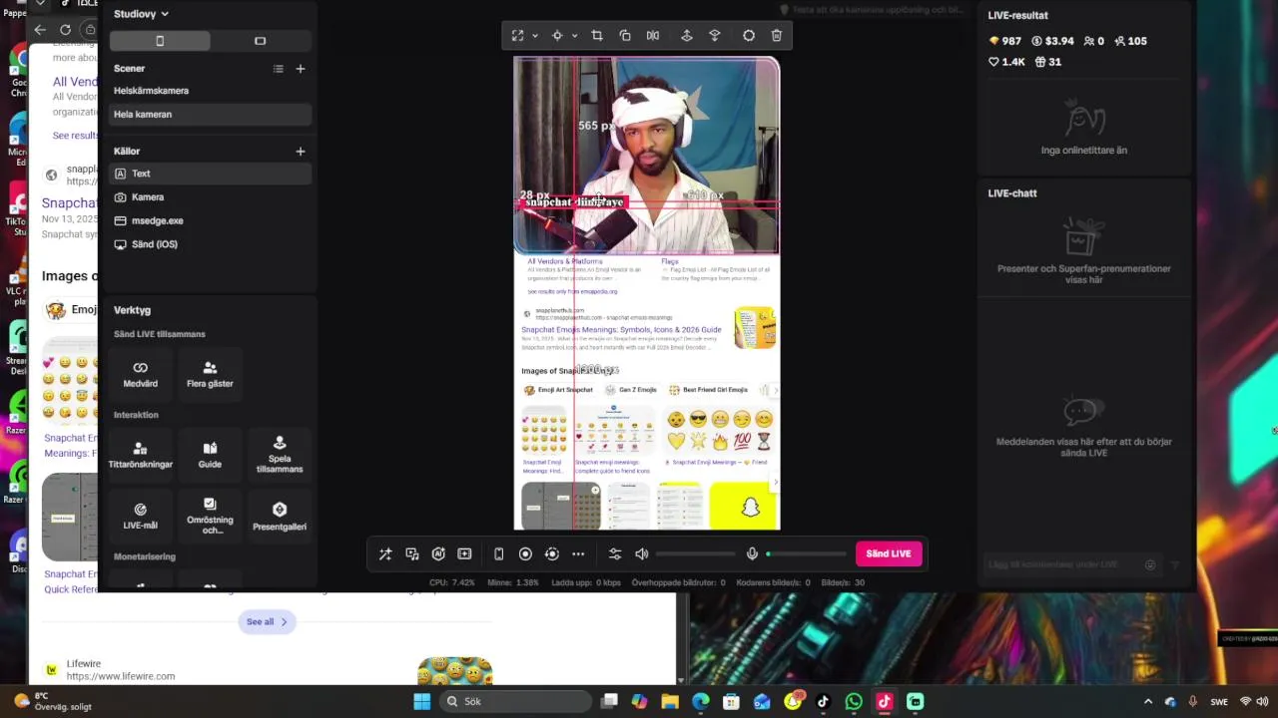Open the Presentgalleri tool

click(280, 517)
